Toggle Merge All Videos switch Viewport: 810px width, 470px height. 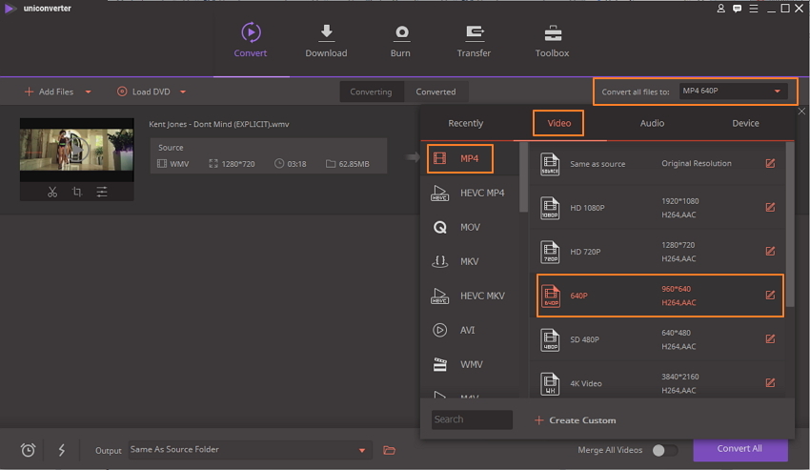point(664,450)
